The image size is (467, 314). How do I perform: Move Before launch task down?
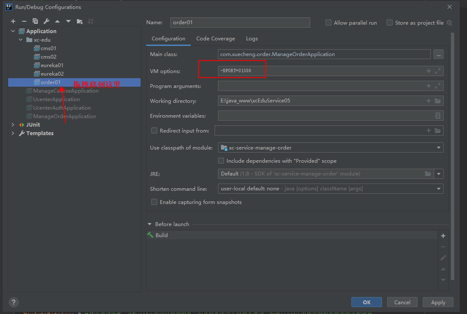pyautogui.click(x=443, y=280)
